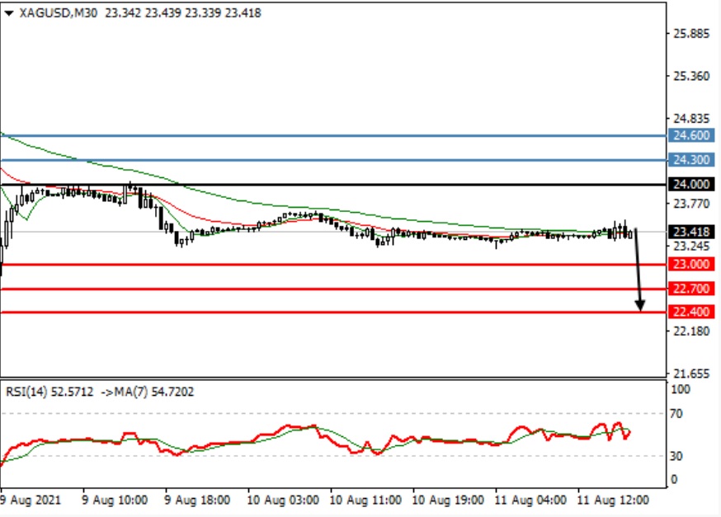Click the 25.885 price scale value

point(691,34)
